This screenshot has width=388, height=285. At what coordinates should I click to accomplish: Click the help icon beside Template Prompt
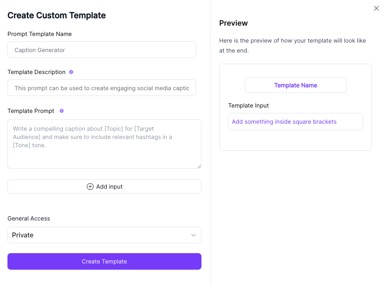pos(62,111)
